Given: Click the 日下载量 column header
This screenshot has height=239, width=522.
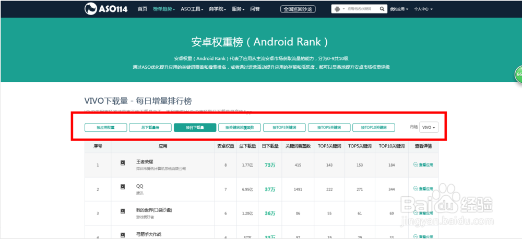Looking at the screenshot, I should coord(270,146).
